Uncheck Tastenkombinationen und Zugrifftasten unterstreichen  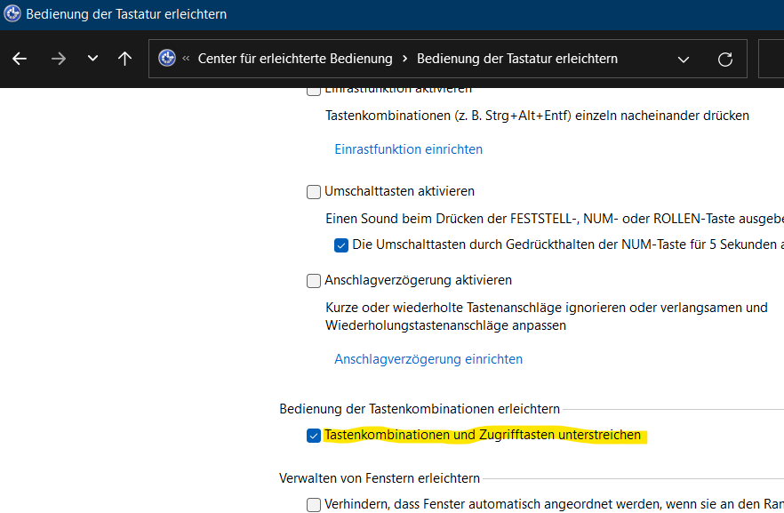point(313,435)
